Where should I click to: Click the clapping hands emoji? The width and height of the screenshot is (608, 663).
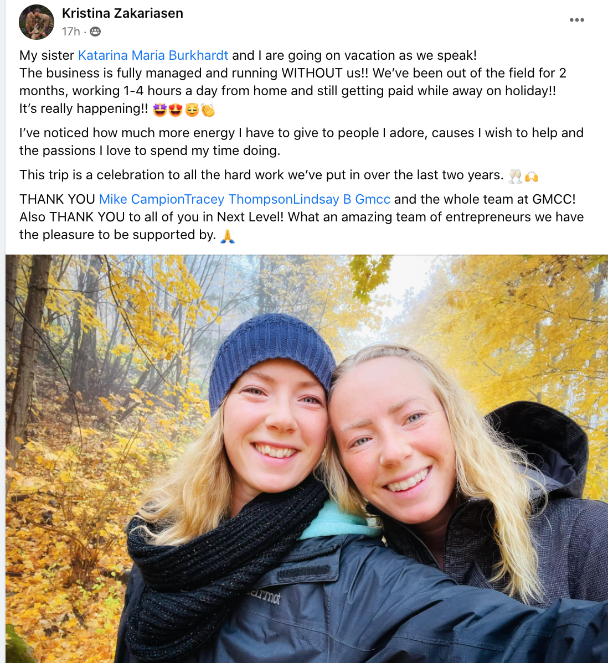coord(208,110)
